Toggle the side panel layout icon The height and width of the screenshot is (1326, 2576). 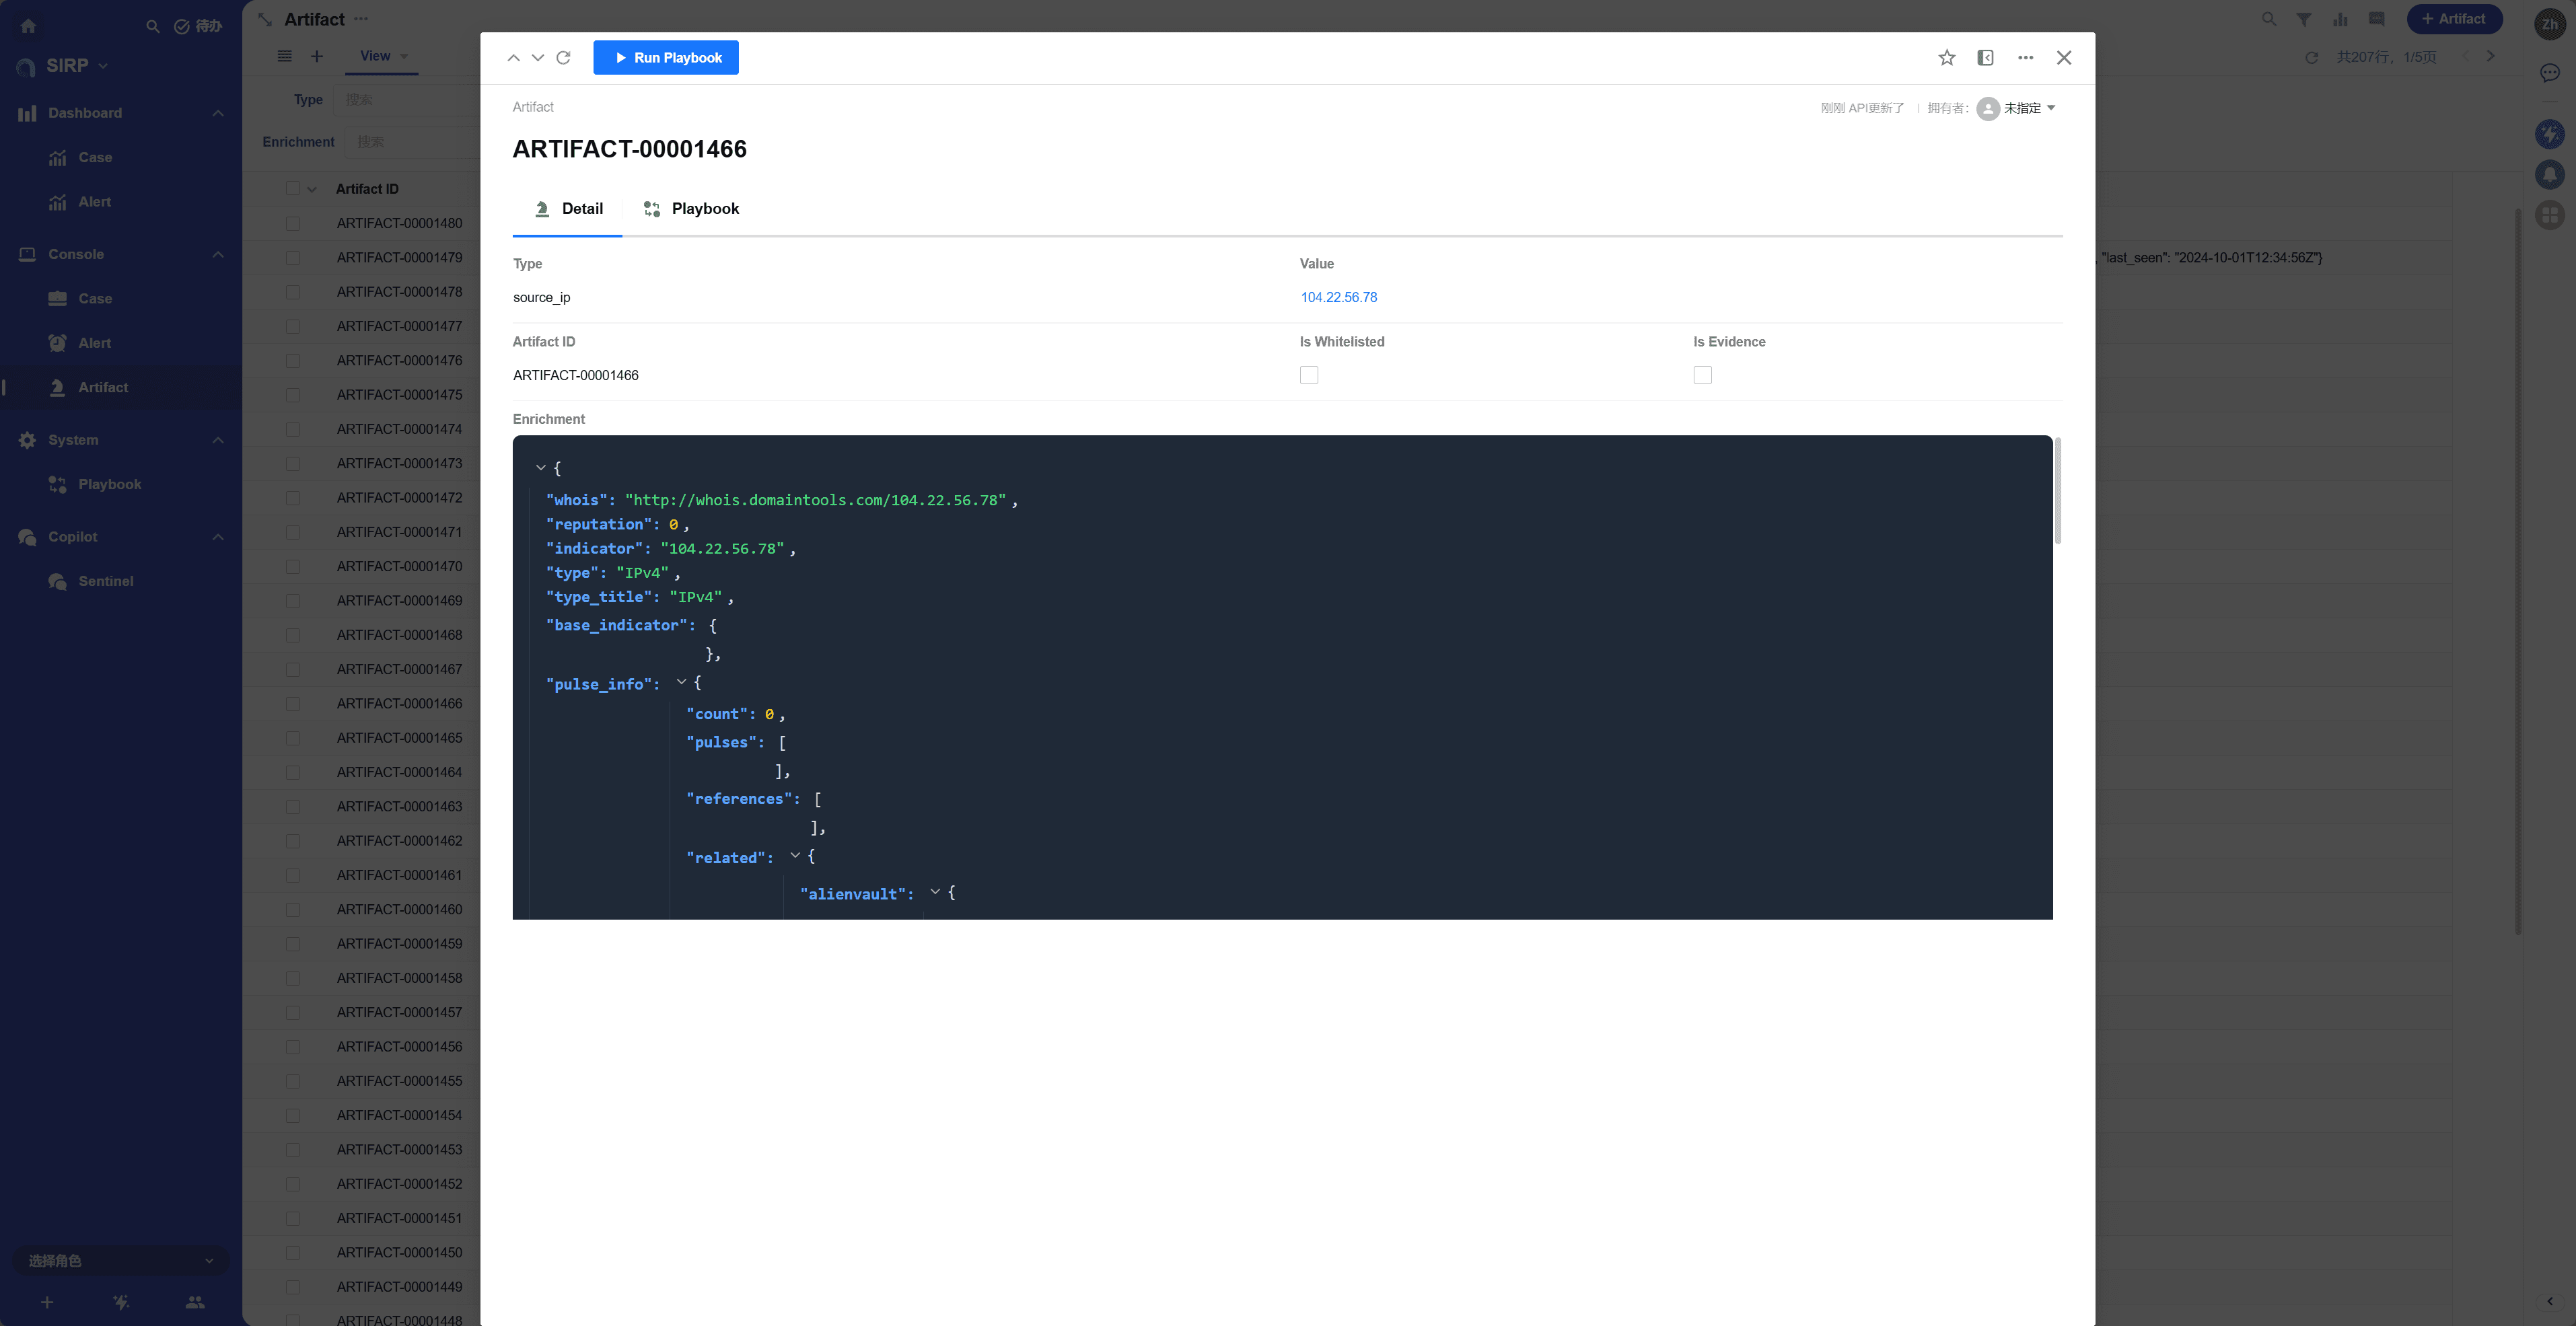pyautogui.click(x=1985, y=58)
